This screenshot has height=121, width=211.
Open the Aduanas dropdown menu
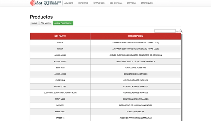pos(69,3)
